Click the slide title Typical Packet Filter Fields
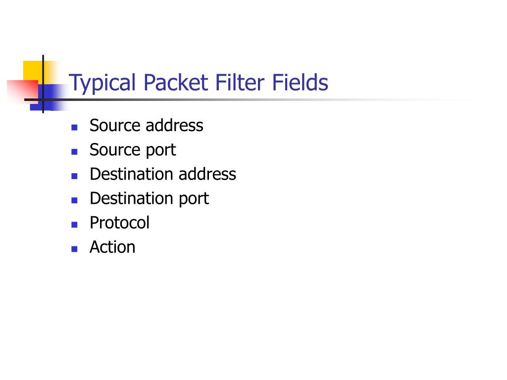Screen dimensions: 507x380 coord(198,83)
